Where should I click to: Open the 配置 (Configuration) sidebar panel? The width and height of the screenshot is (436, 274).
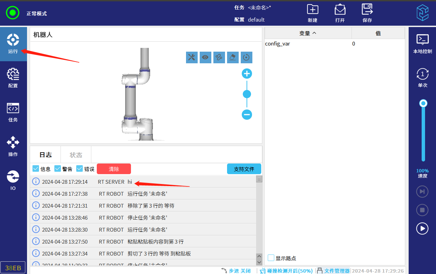[13, 78]
